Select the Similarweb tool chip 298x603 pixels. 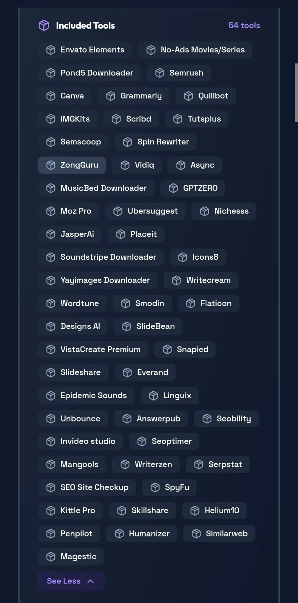pos(219,534)
